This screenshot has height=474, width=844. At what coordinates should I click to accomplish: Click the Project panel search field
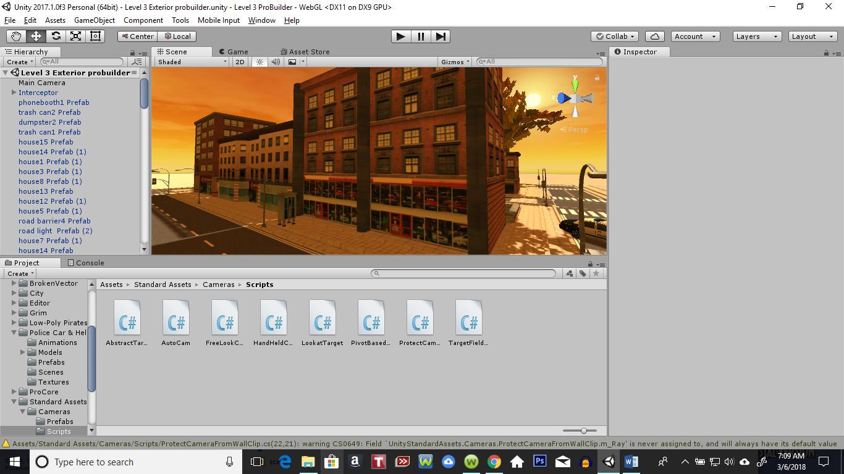(x=463, y=273)
